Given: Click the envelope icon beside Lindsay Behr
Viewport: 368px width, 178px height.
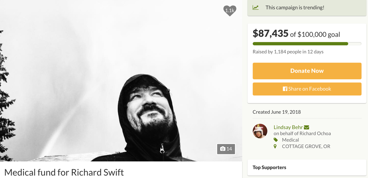Looking at the screenshot, I should (x=307, y=127).
